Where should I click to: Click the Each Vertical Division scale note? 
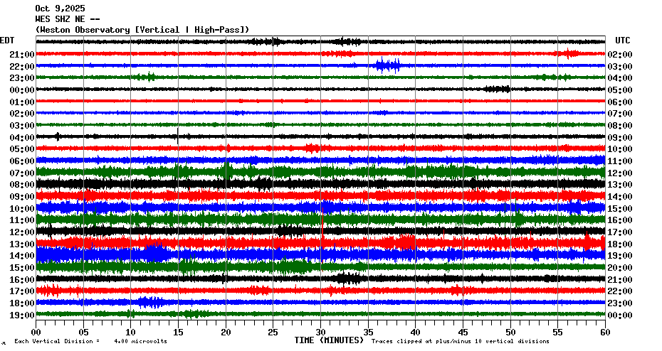tap(91, 342)
